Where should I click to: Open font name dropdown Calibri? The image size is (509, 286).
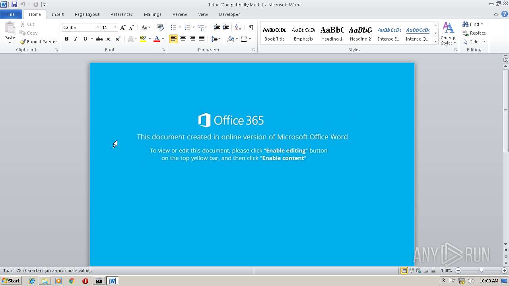98,27
